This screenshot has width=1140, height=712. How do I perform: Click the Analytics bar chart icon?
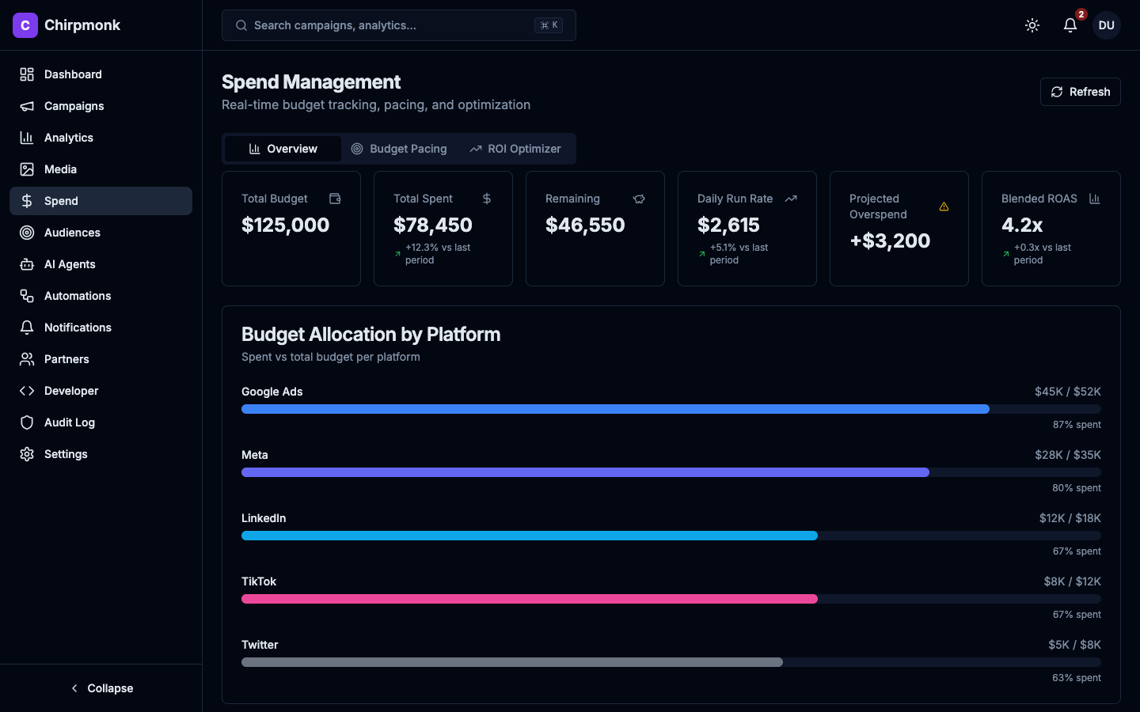(26, 137)
